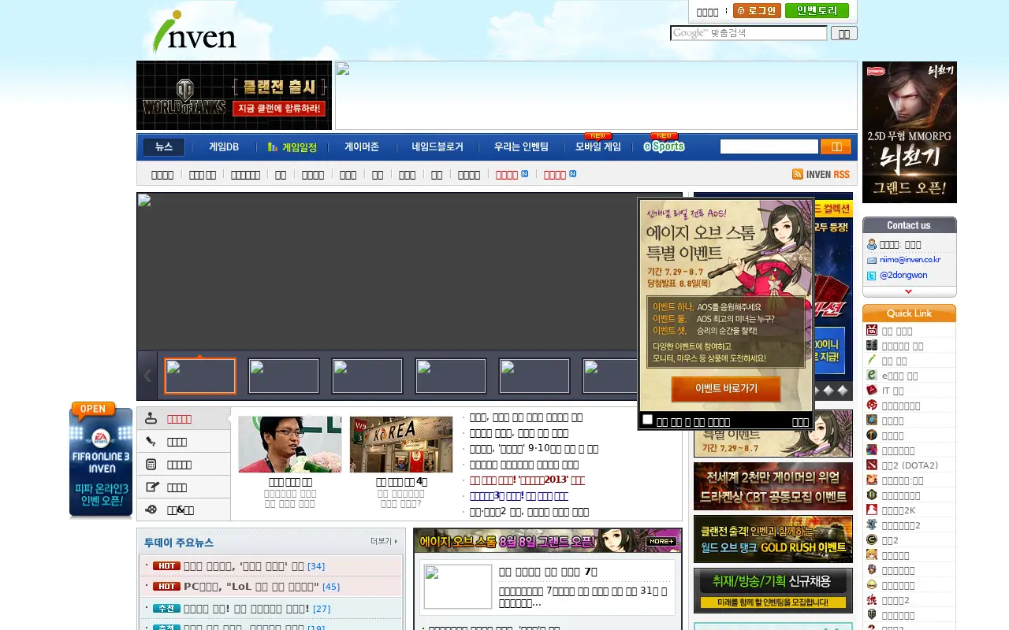This screenshot has width=1009, height=630.
Task: Open the FIFA Online 3 Inven floating banner
Action: [x=101, y=461]
